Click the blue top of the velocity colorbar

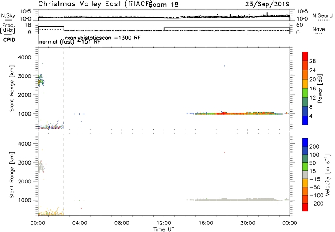pyautogui.click(x=305, y=142)
